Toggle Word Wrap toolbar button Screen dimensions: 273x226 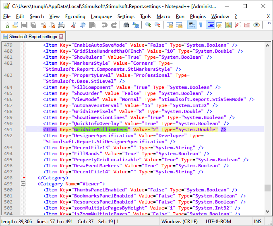pyautogui.click(x=192, y=25)
